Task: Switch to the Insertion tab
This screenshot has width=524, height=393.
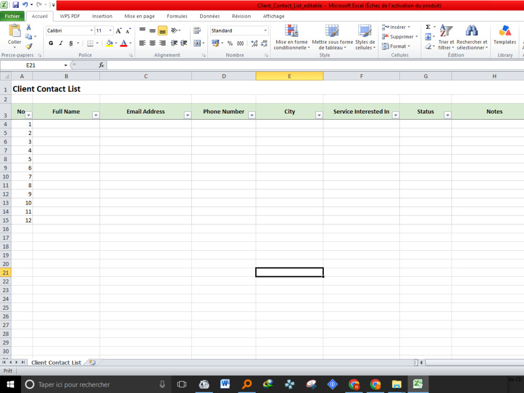Action: click(x=102, y=16)
